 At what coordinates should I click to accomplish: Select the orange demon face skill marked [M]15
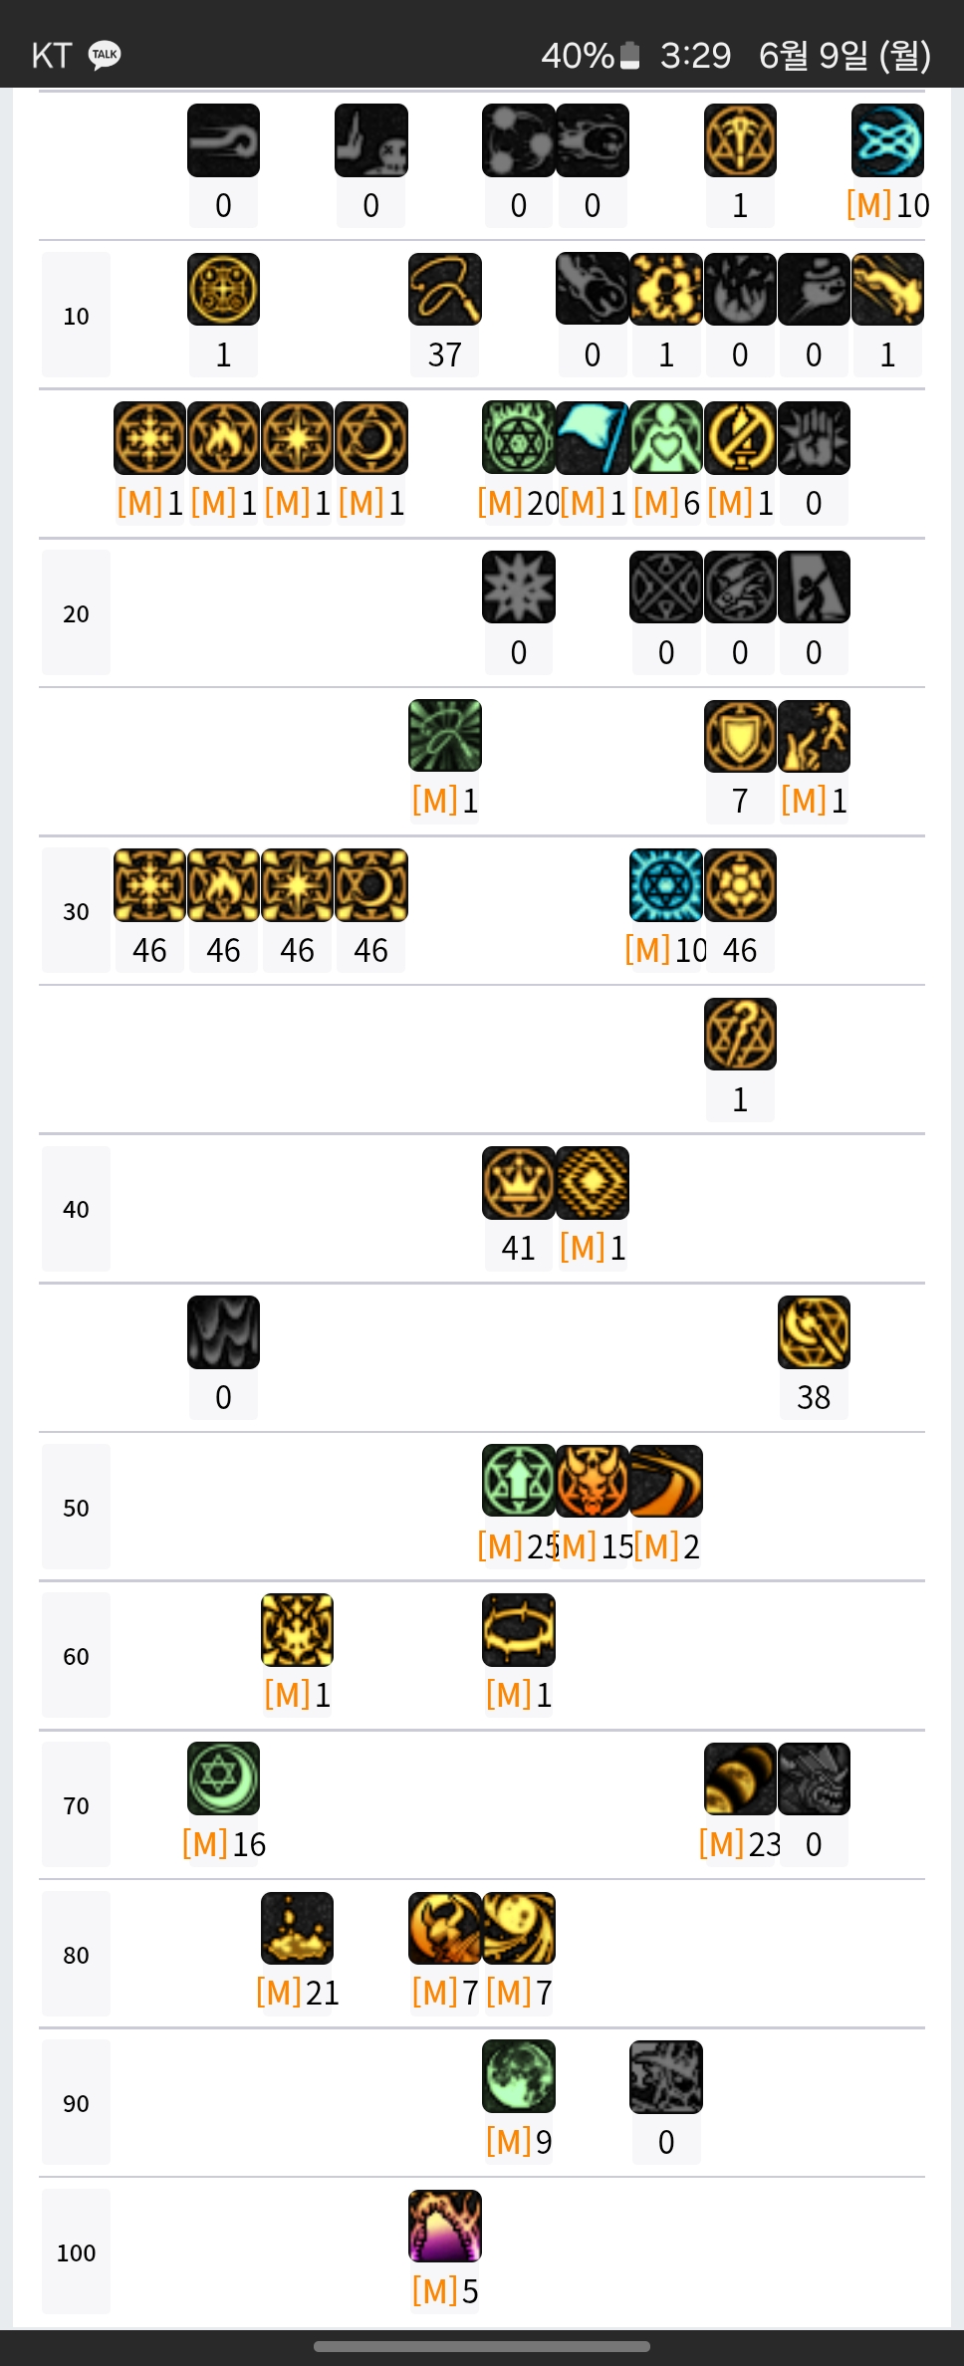point(593,1481)
